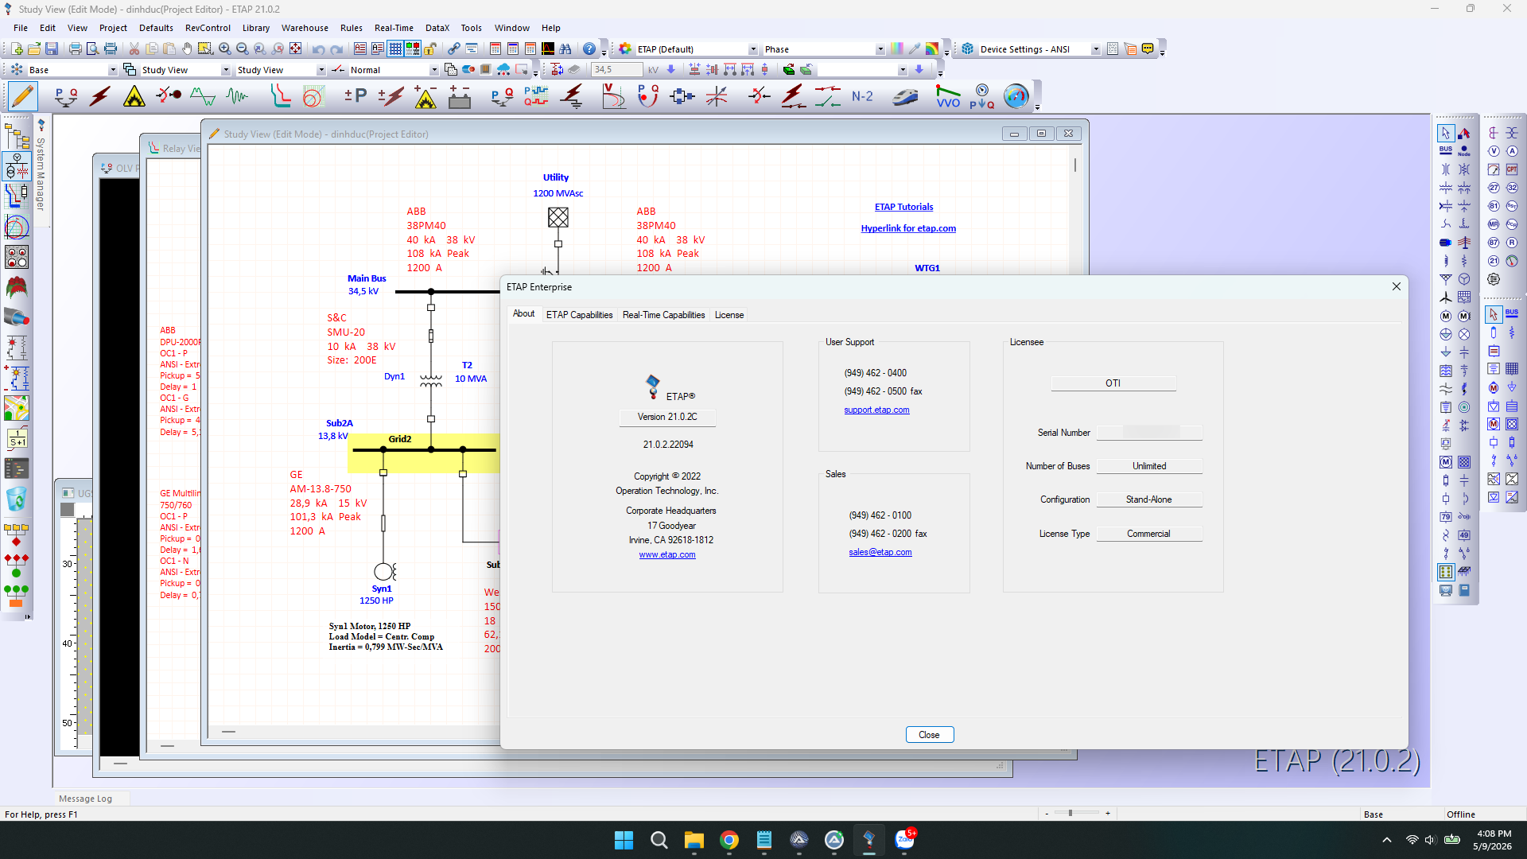Toggle the padlock lock button
The width and height of the screenshot is (1527, 859).
pos(430,49)
